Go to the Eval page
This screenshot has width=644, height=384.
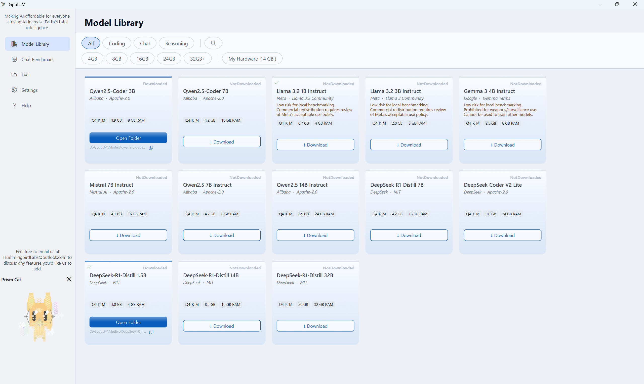point(37,75)
